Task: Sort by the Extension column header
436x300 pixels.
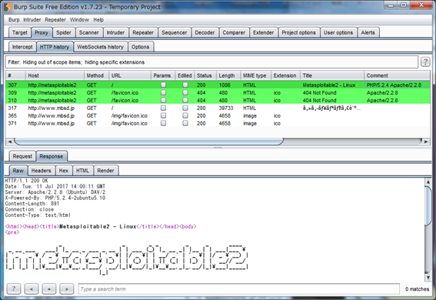Action: click(x=285, y=75)
